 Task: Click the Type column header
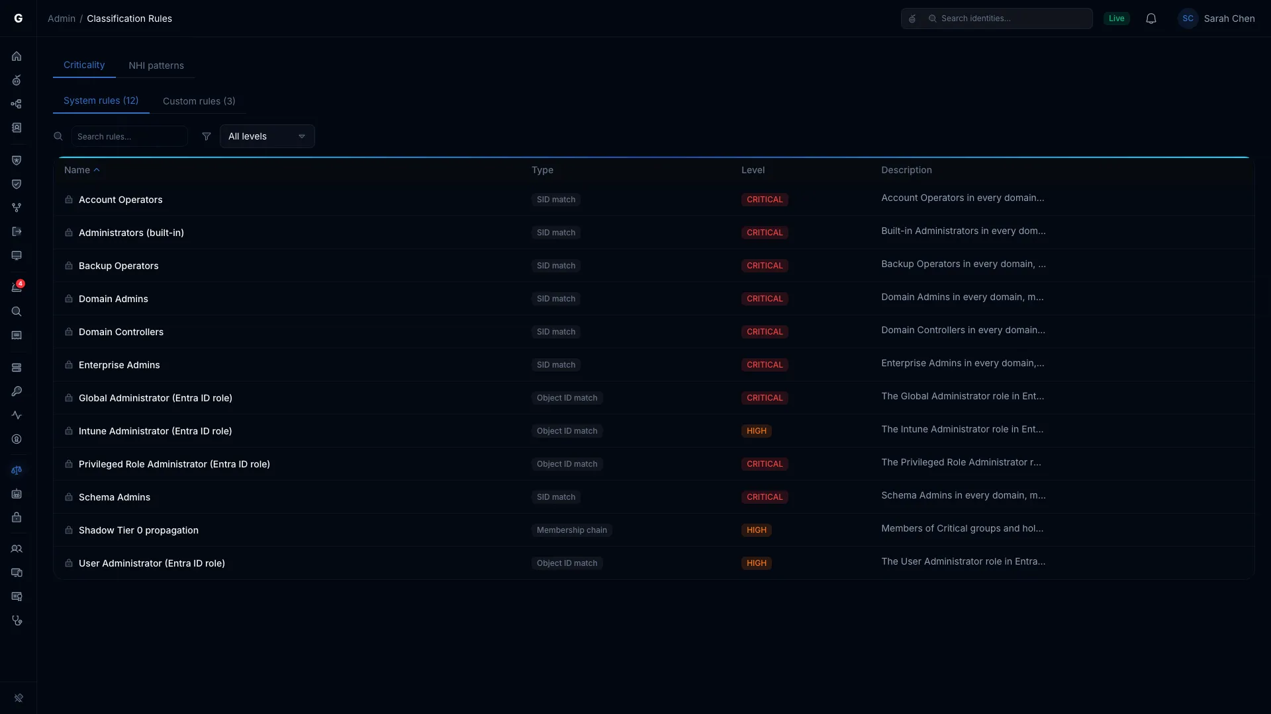coord(542,170)
